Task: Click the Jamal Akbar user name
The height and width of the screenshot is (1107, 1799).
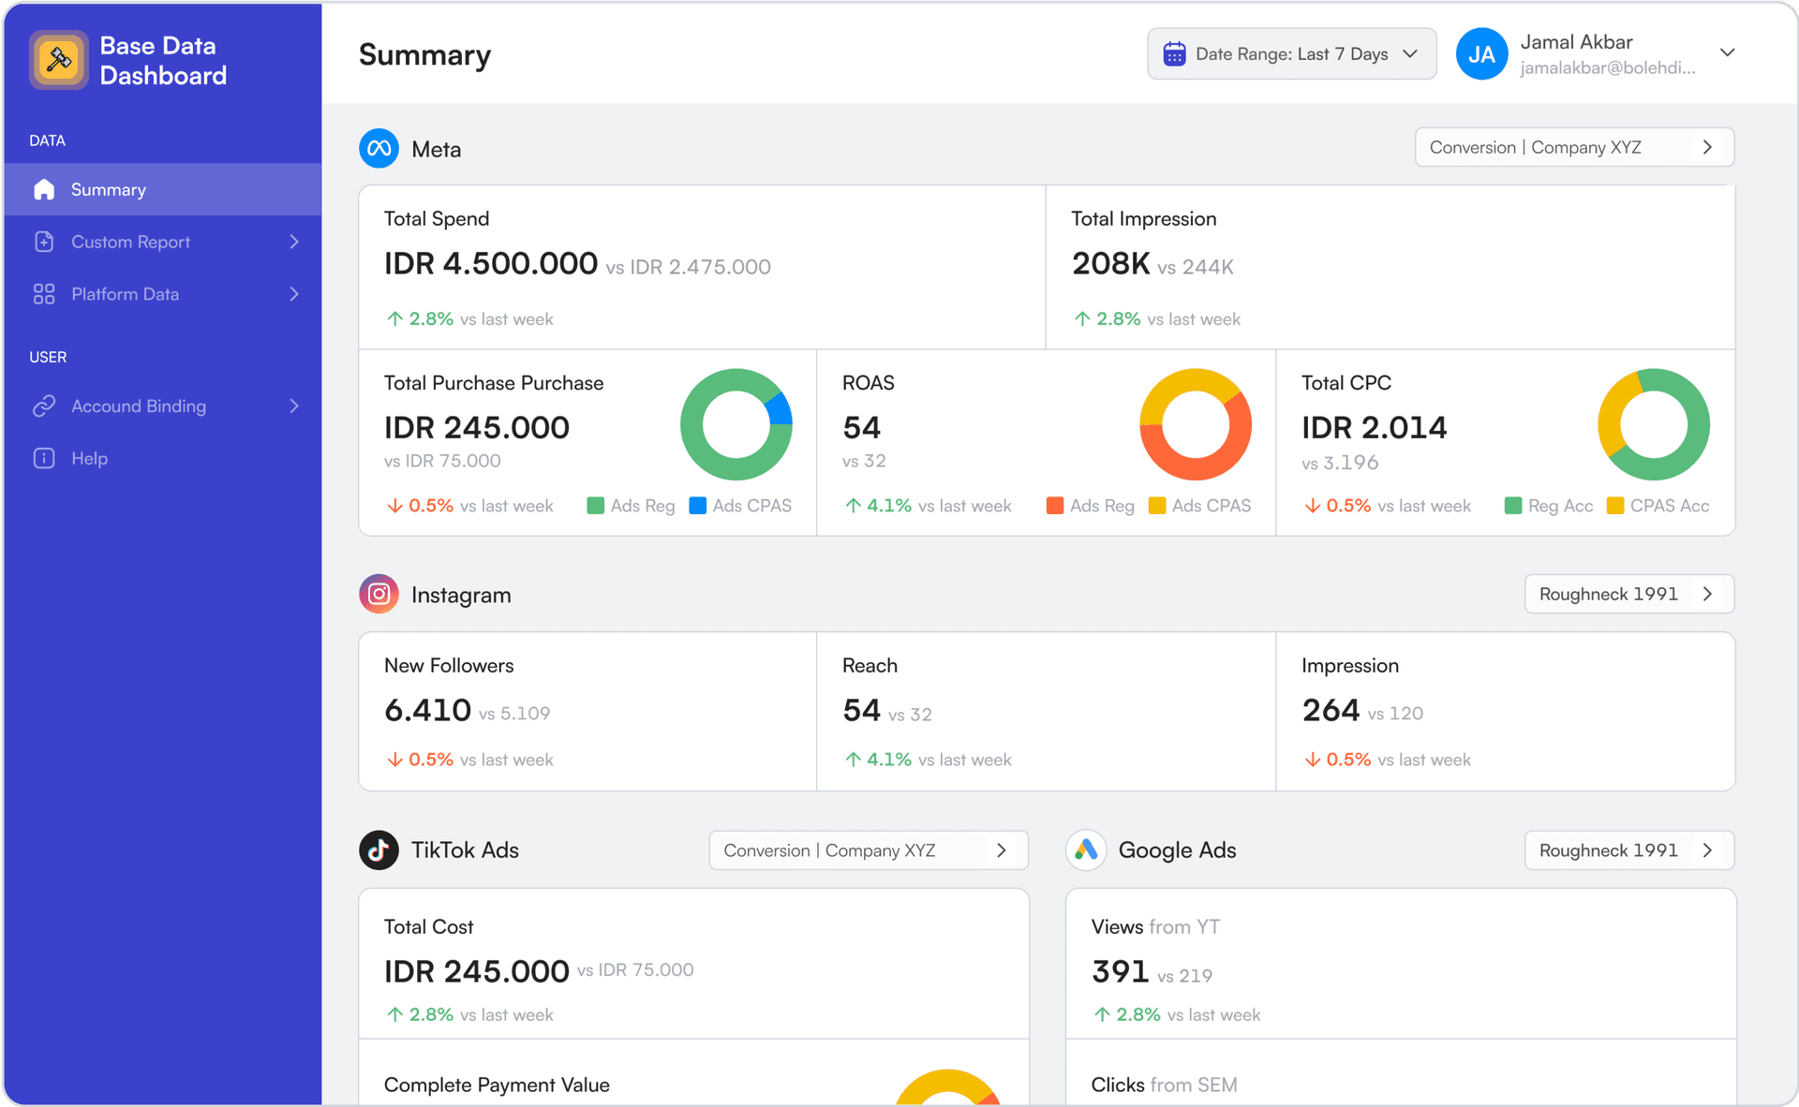Action: click(1576, 42)
